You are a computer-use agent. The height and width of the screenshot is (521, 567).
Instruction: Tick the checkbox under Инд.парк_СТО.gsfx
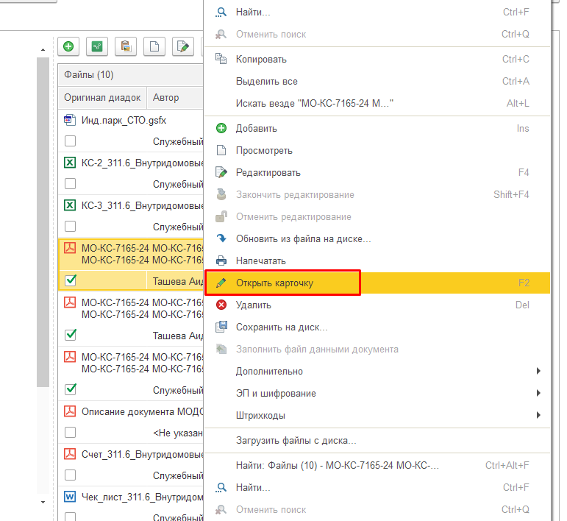(71, 141)
